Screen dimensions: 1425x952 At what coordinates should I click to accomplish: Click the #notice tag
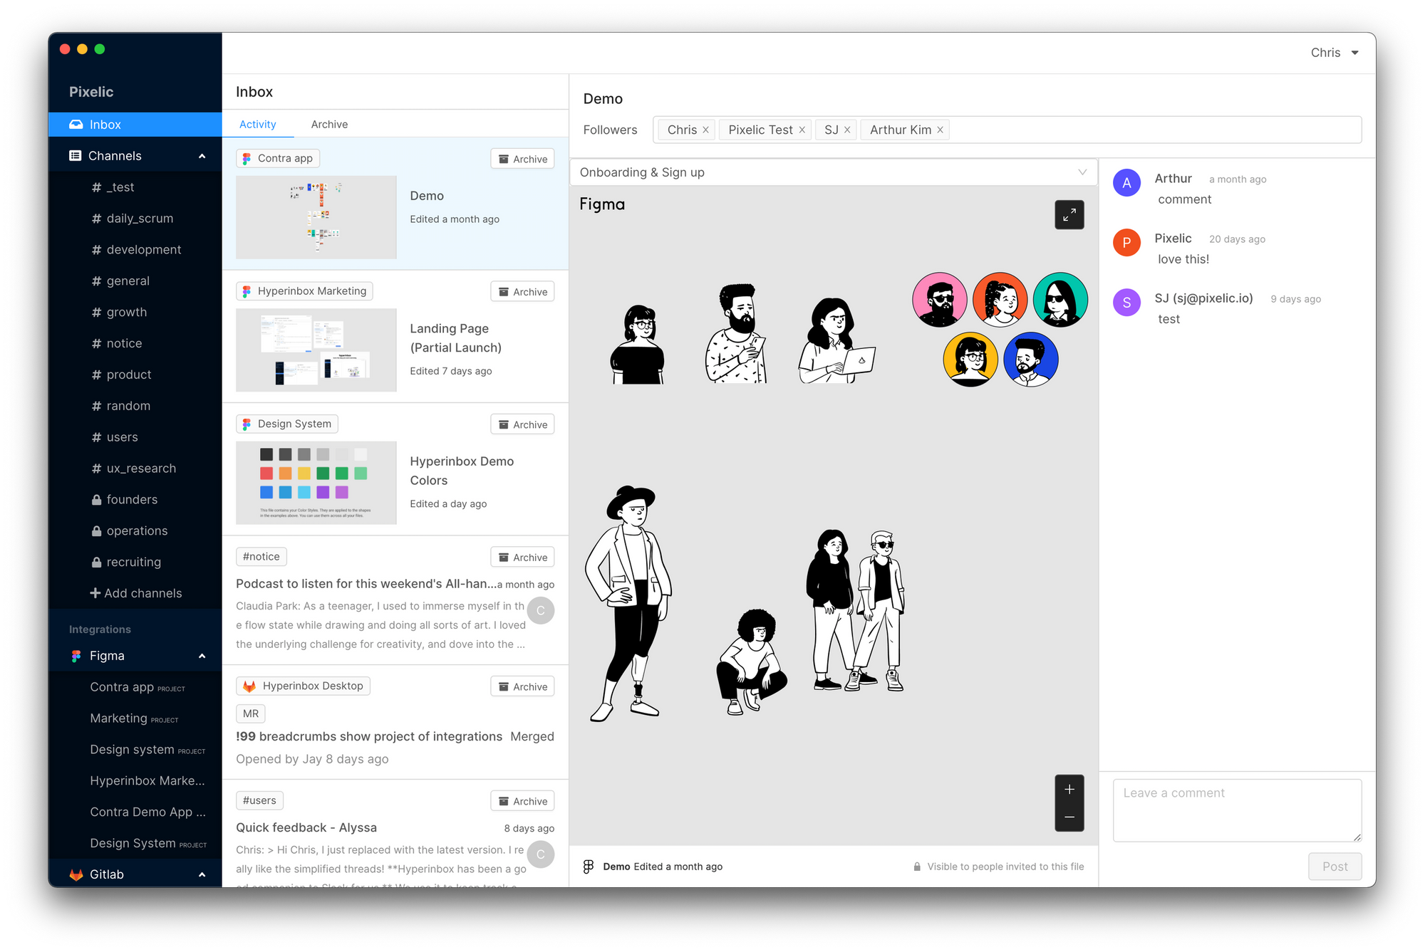click(x=261, y=557)
